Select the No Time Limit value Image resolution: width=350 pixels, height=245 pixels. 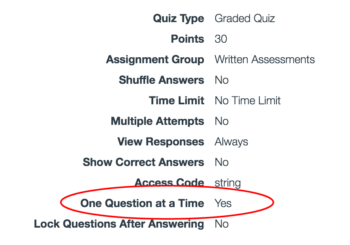(248, 101)
